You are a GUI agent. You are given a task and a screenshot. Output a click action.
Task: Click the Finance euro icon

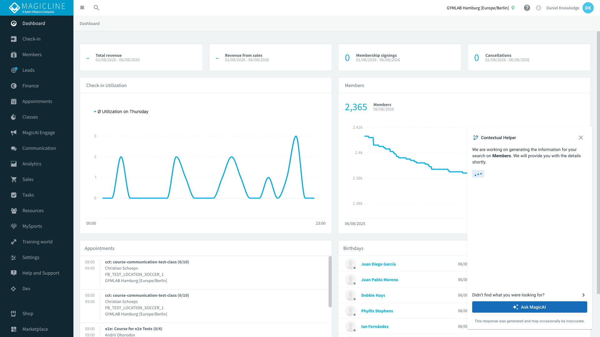pos(14,86)
